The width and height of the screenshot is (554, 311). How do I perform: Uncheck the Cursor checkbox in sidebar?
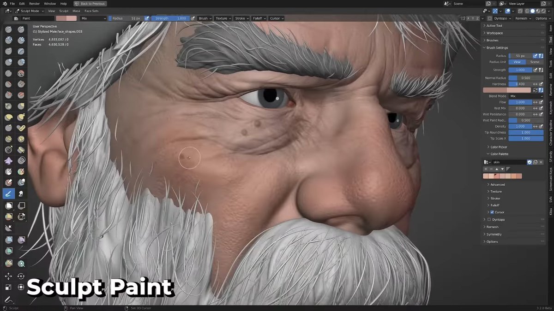click(492, 212)
